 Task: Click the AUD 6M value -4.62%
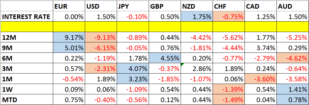(293, 58)
